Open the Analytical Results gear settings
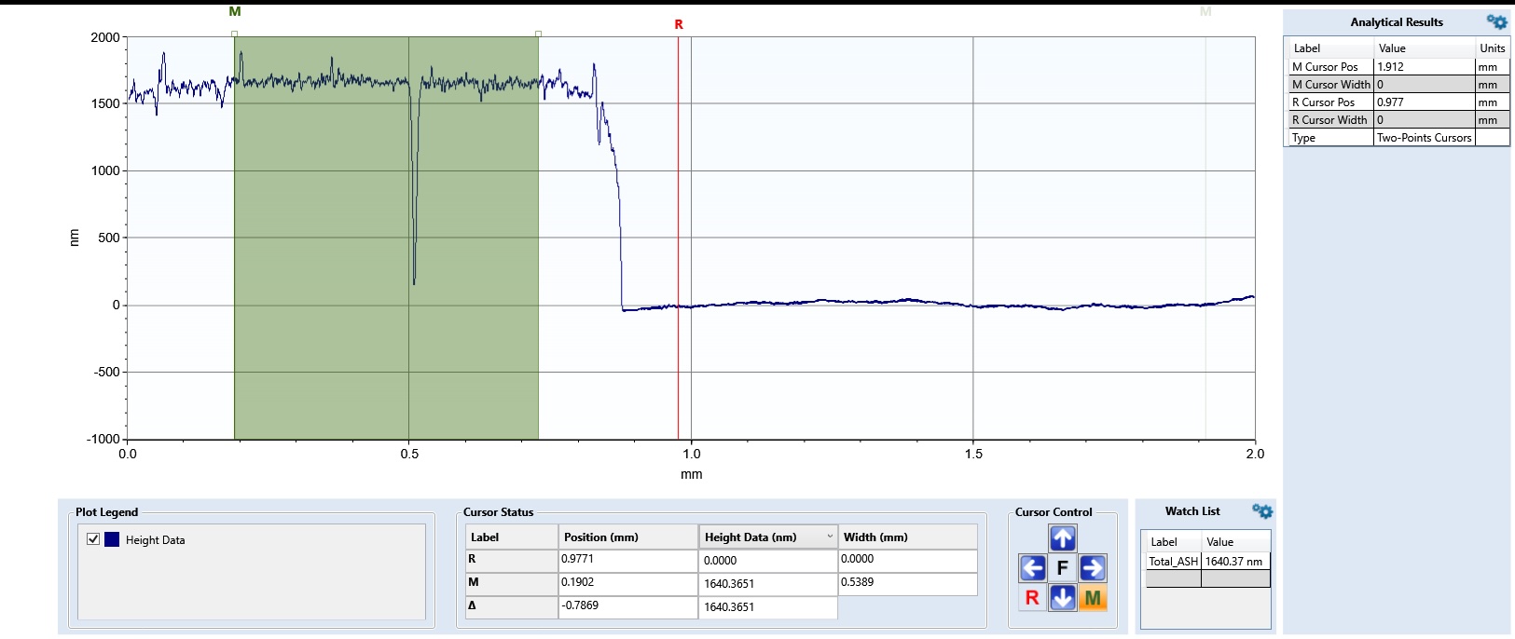Viewport: 1515px width, 639px height. click(1496, 22)
